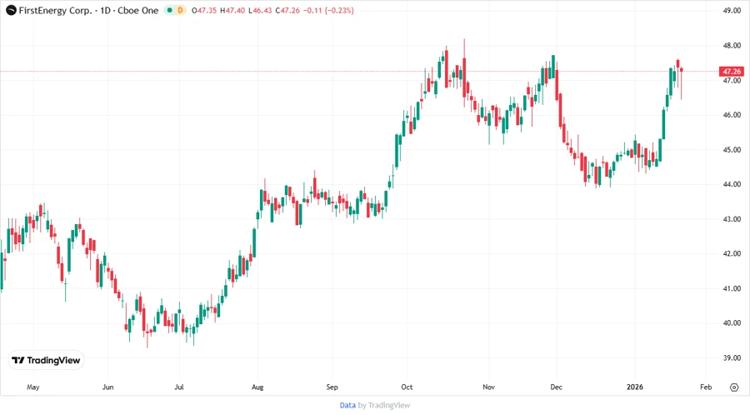Open the chart settings gear icon
750x415 pixels.
(x=734, y=387)
